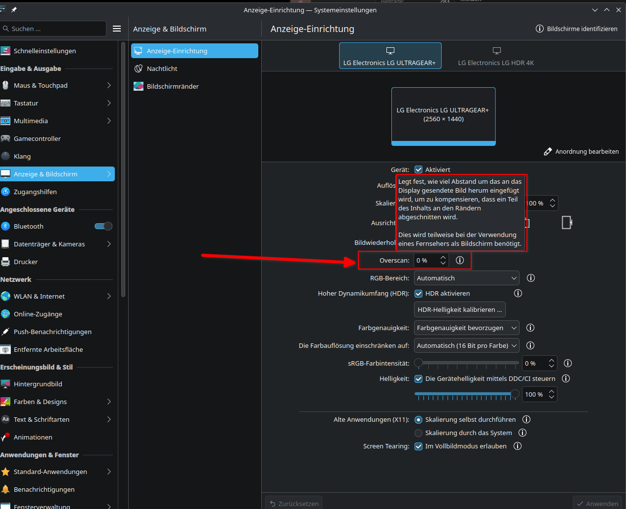This screenshot has width=626, height=509.
Task: Expand Datenträger & Kameras chevron
Action: [109, 244]
